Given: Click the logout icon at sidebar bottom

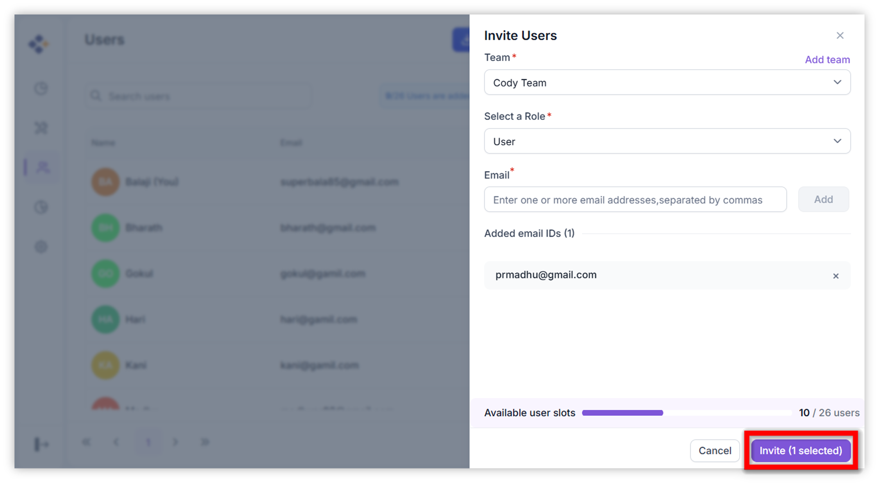Looking at the screenshot, I should point(41,444).
